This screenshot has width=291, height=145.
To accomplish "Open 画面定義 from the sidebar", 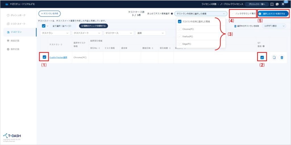I will click(x=15, y=41).
